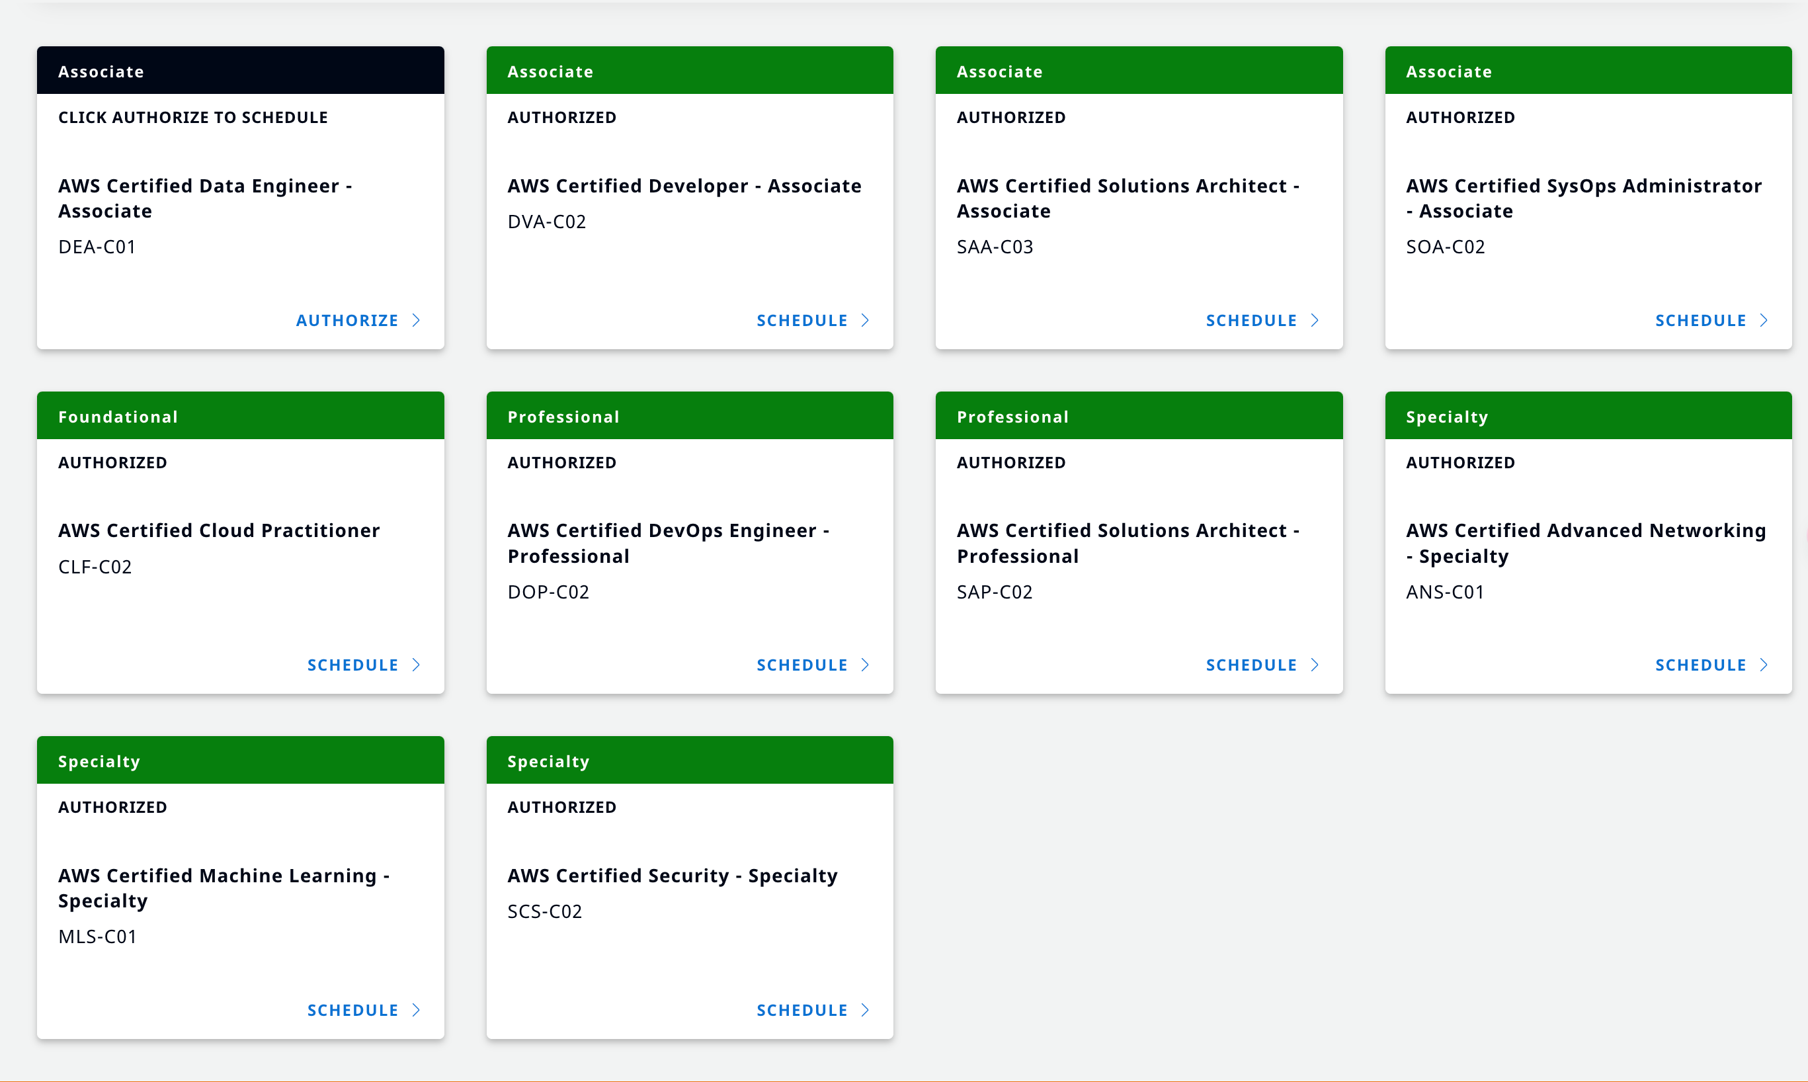Viewport: 1808px width, 1082px height.
Task: Schedule Solutions Architect Professional SAP-C02 exam
Action: [1251, 665]
